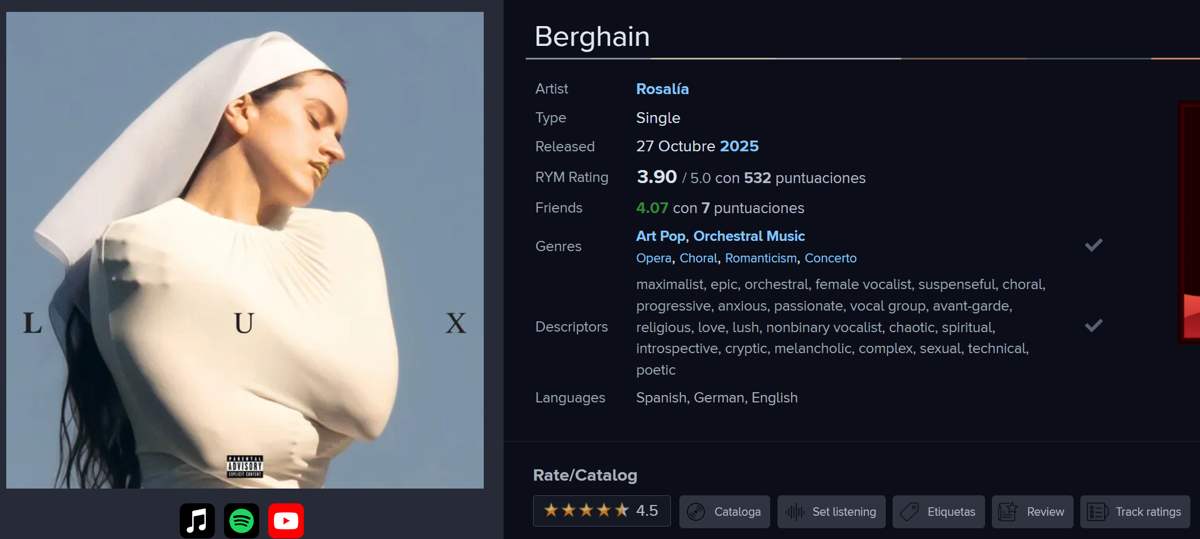Click the Set listening waveform icon
This screenshot has height=539, width=1200.
click(x=795, y=512)
